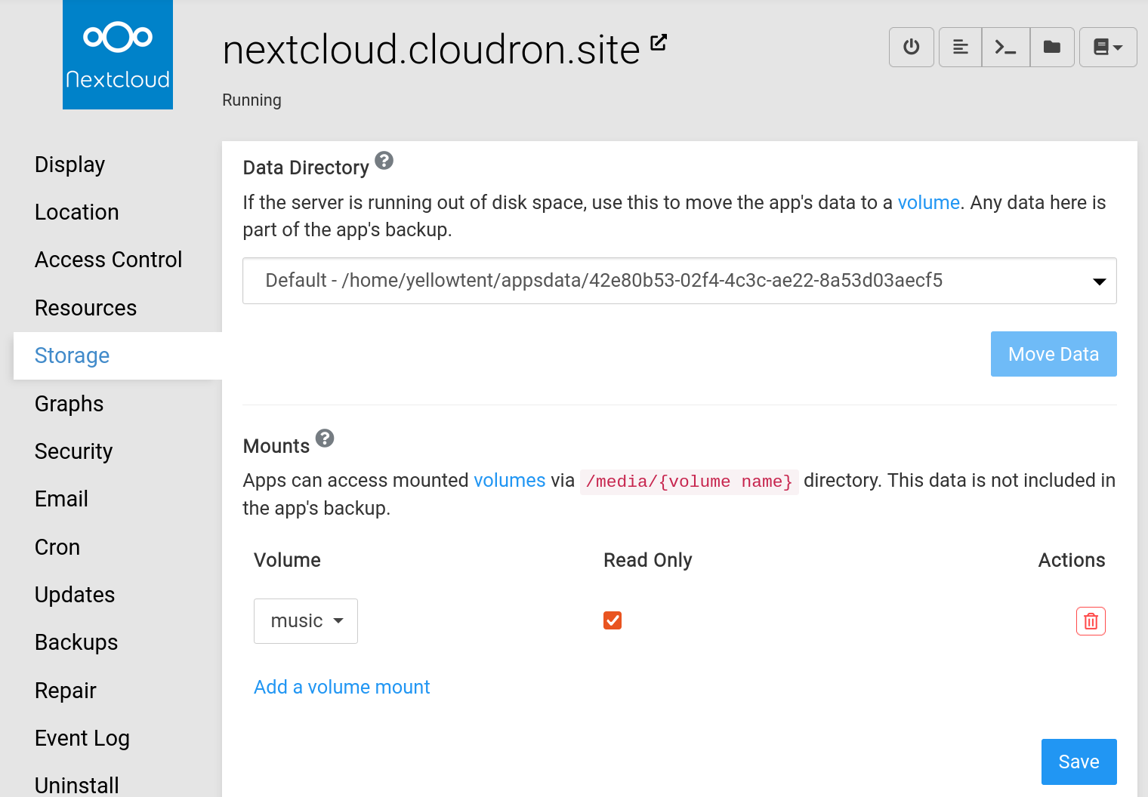The image size is (1148, 797).
Task: Open the documentation book dropdown
Action: tap(1107, 47)
